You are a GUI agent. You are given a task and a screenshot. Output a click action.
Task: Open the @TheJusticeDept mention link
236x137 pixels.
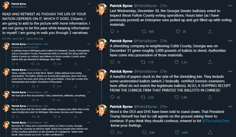tap(216, 121)
